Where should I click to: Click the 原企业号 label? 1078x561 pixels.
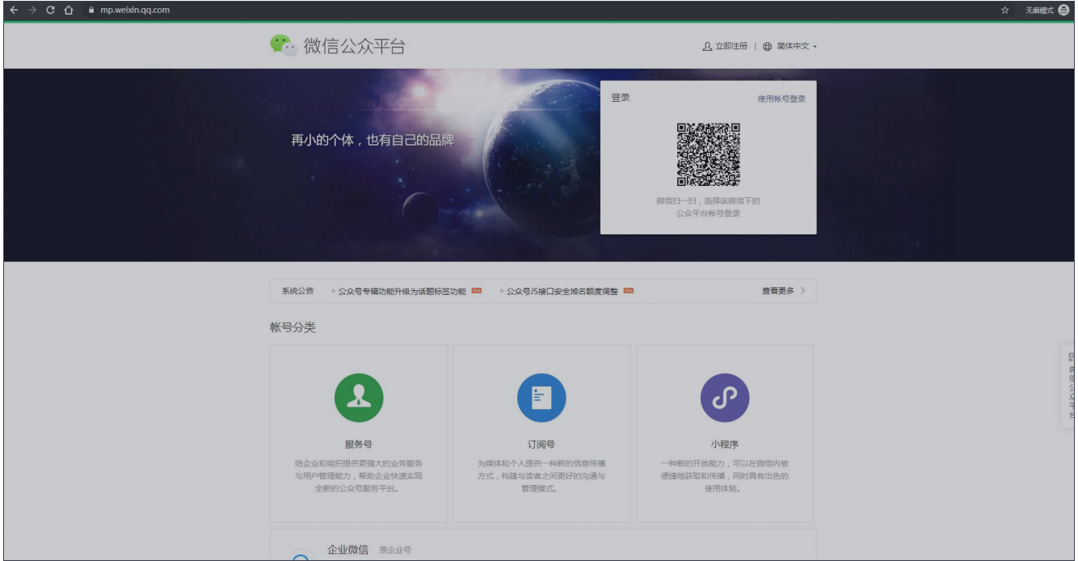click(395, 550)
